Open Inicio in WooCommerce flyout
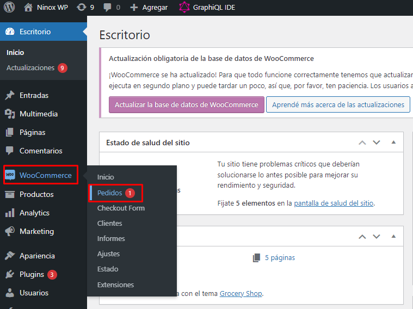The width and height of the screenshot is (413, 309). (x=106, y=177)
